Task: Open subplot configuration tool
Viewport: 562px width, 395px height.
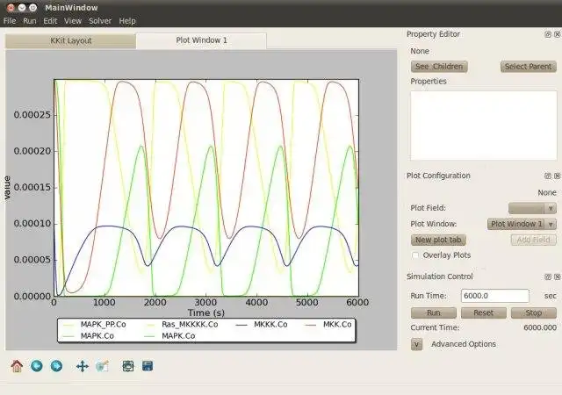Action: pos(127,365)
